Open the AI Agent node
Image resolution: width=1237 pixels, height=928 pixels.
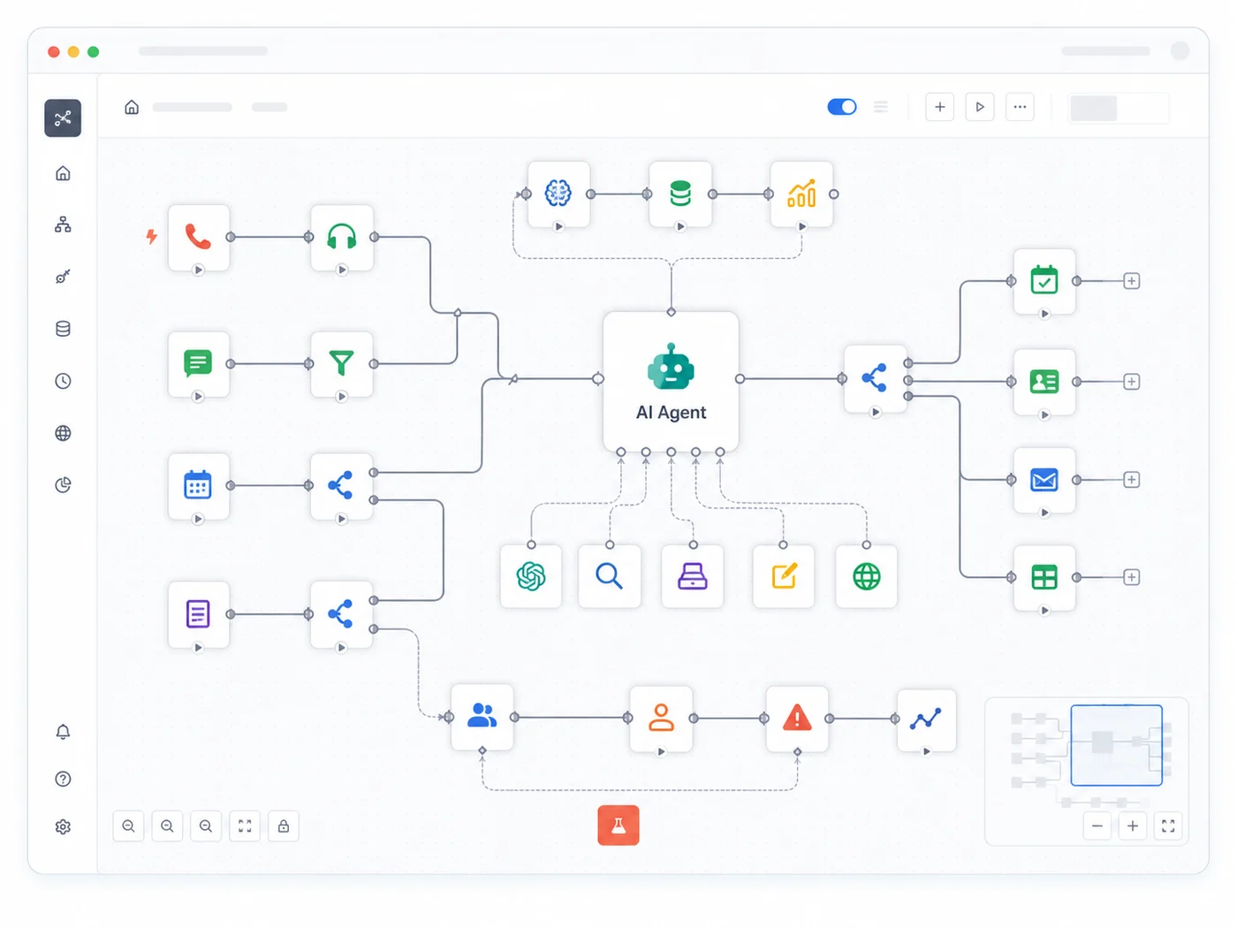click(x=672, y=381)
